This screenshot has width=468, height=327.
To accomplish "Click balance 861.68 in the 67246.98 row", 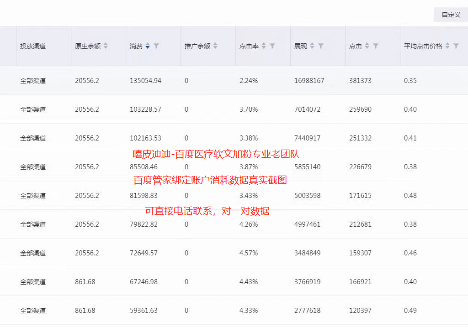I will pyautogui.click(x=85, y=282).
